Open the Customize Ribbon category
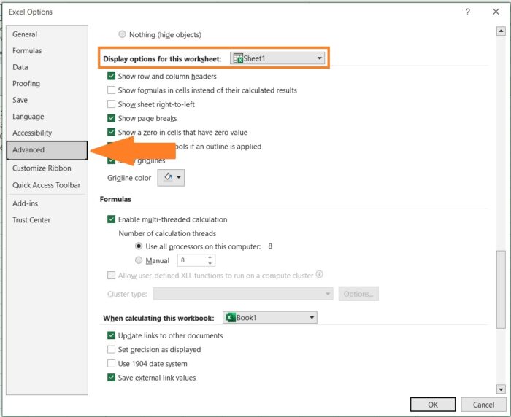This screenshot has width=511, height=417. (x=42, y=168)
